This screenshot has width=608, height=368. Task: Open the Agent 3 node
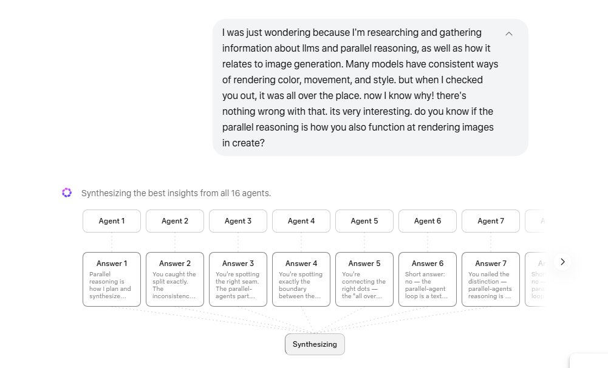click(238, 221)
